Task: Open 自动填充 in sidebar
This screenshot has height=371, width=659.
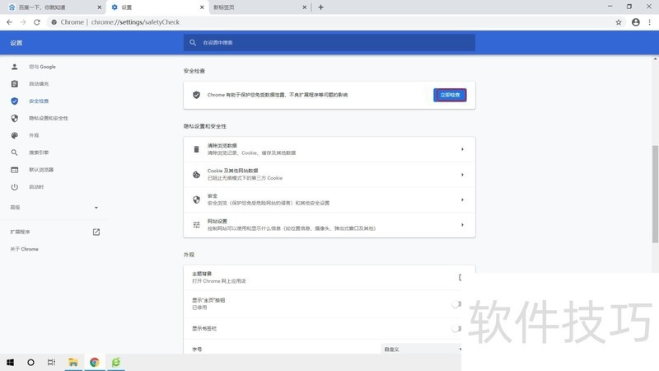Action: (39, 84)
